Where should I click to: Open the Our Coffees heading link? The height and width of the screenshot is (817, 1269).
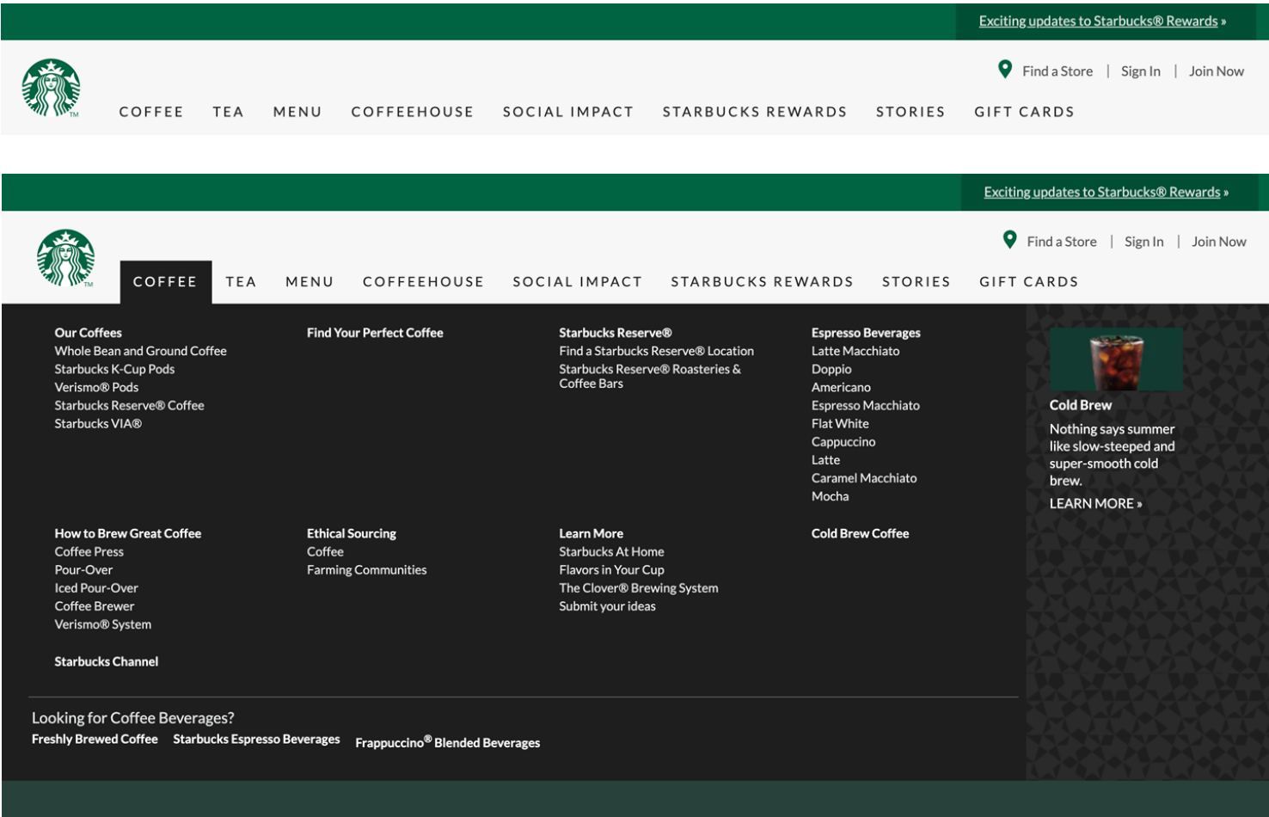point(89,333)
